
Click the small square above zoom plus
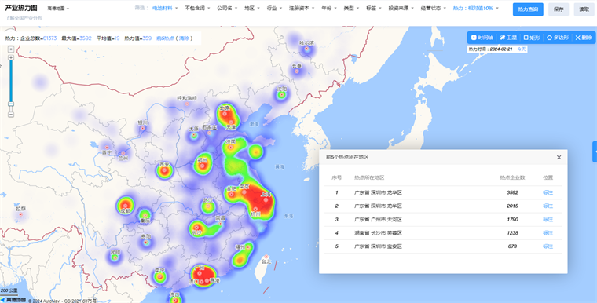point(11,49)
